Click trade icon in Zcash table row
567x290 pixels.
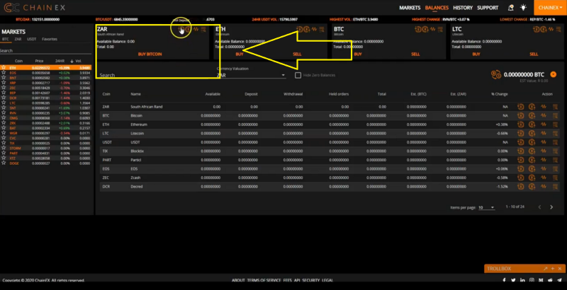(x=544, y=178)
